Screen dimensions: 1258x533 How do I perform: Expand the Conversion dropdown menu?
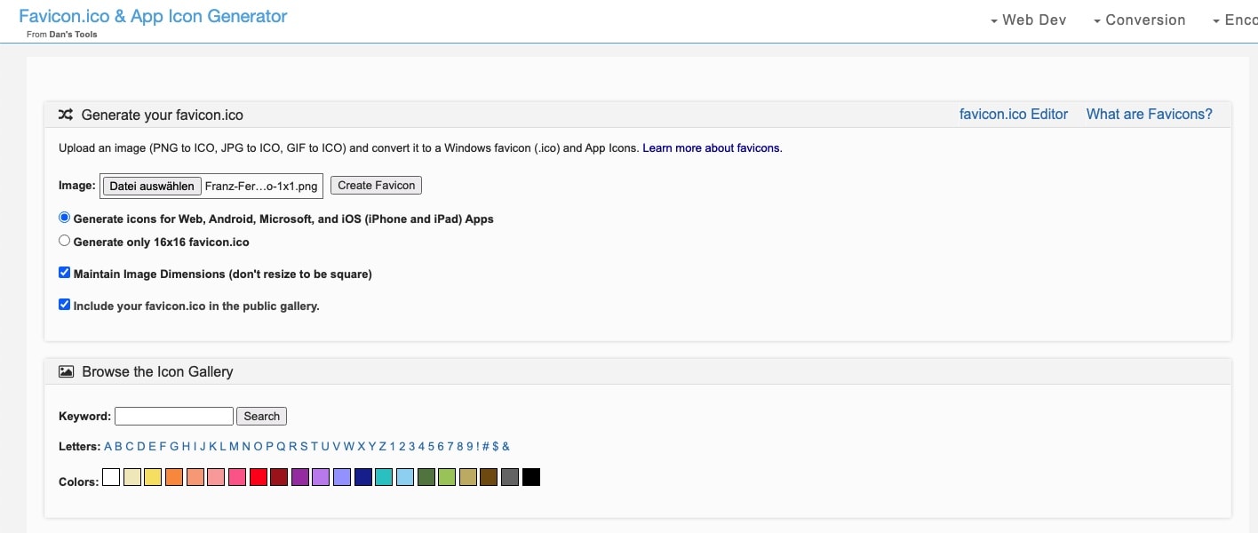click(x=1139, y=20)
